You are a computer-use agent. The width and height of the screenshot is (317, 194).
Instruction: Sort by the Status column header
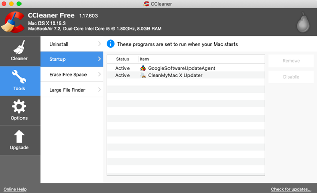point(122,59)
